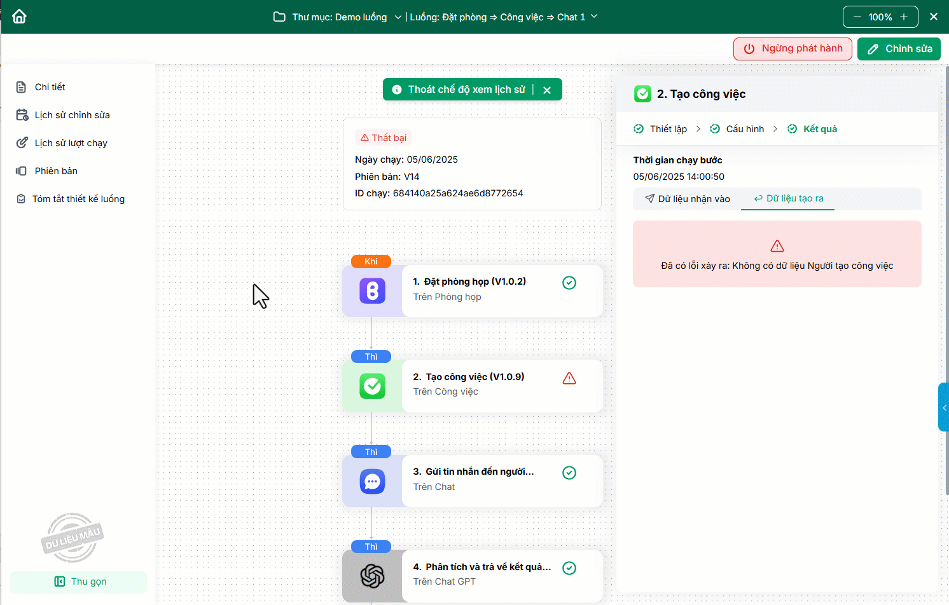This screenshot has height=605, width=949.
Task: Click the run ID 684140a25a624ae6d8772654
Action: [x=458, y=193]
